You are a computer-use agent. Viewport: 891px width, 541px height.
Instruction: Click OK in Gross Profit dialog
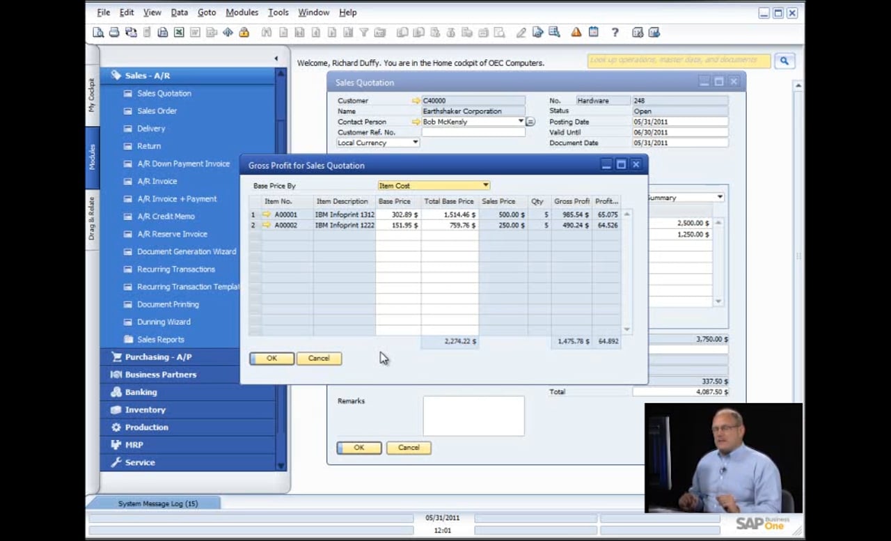tap(271, 359)
